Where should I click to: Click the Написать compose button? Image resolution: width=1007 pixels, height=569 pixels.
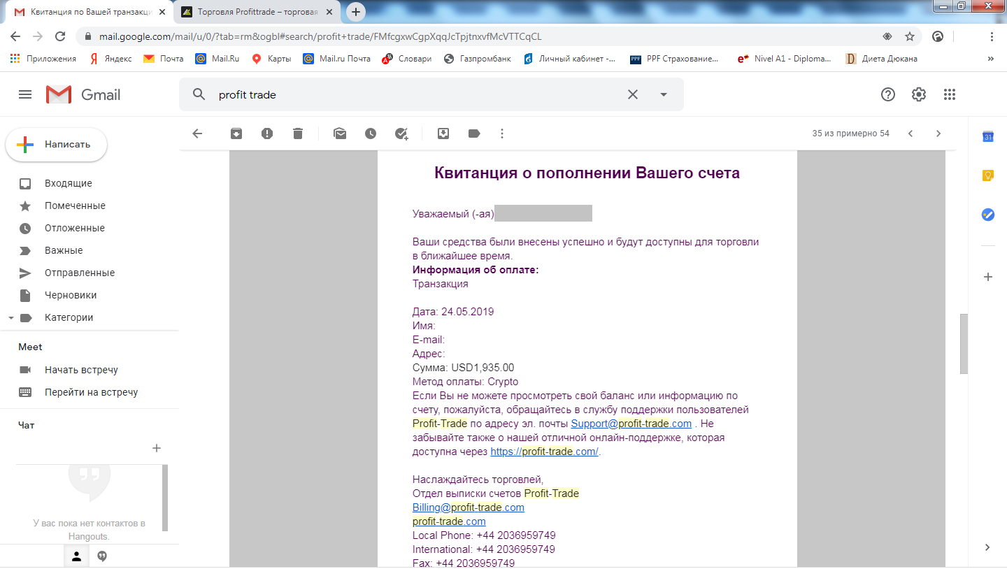coord(57,145)
